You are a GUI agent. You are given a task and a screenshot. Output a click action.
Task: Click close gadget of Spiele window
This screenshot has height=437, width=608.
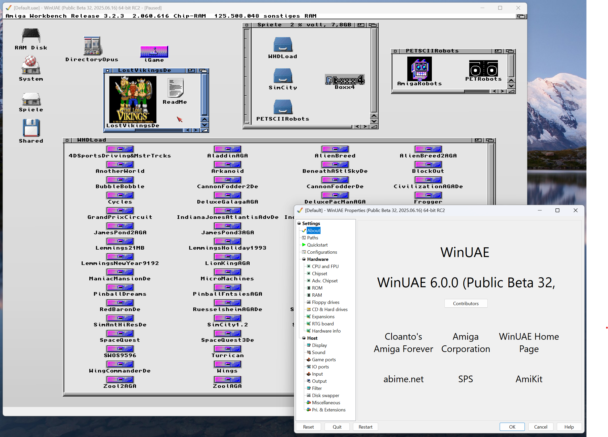tap(247, 25)
